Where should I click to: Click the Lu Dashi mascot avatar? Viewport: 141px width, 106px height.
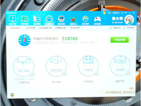point(129,20)
